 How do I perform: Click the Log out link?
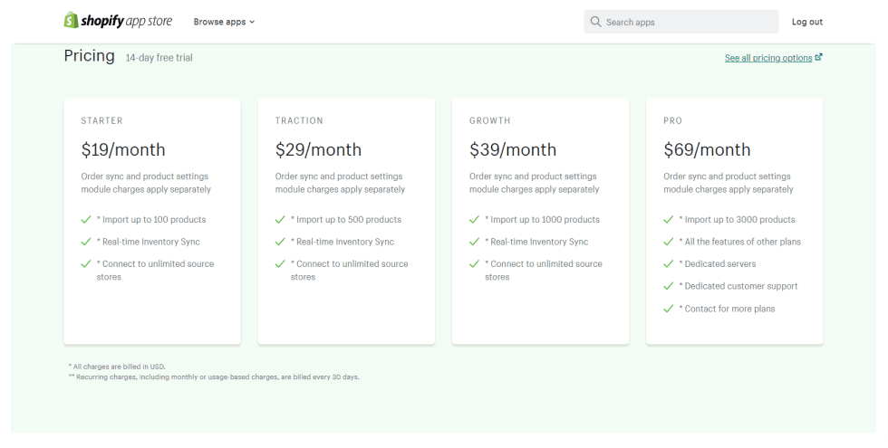click(807, 22)
